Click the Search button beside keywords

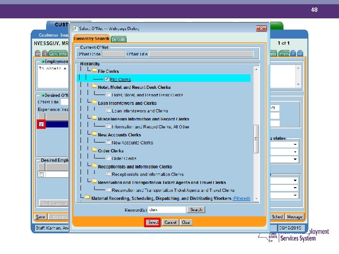click(x=196, y=209)
